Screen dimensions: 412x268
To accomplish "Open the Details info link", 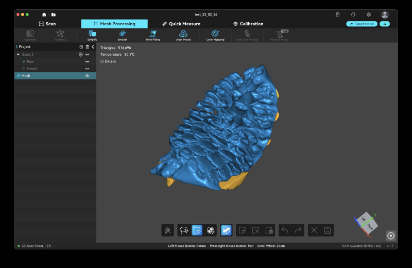I will tap(108, 61).
